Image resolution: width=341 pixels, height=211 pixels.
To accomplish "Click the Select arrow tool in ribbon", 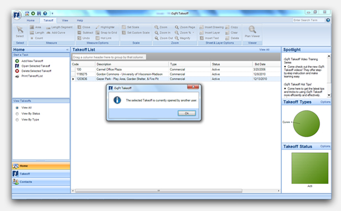I will tap(20, 29).
